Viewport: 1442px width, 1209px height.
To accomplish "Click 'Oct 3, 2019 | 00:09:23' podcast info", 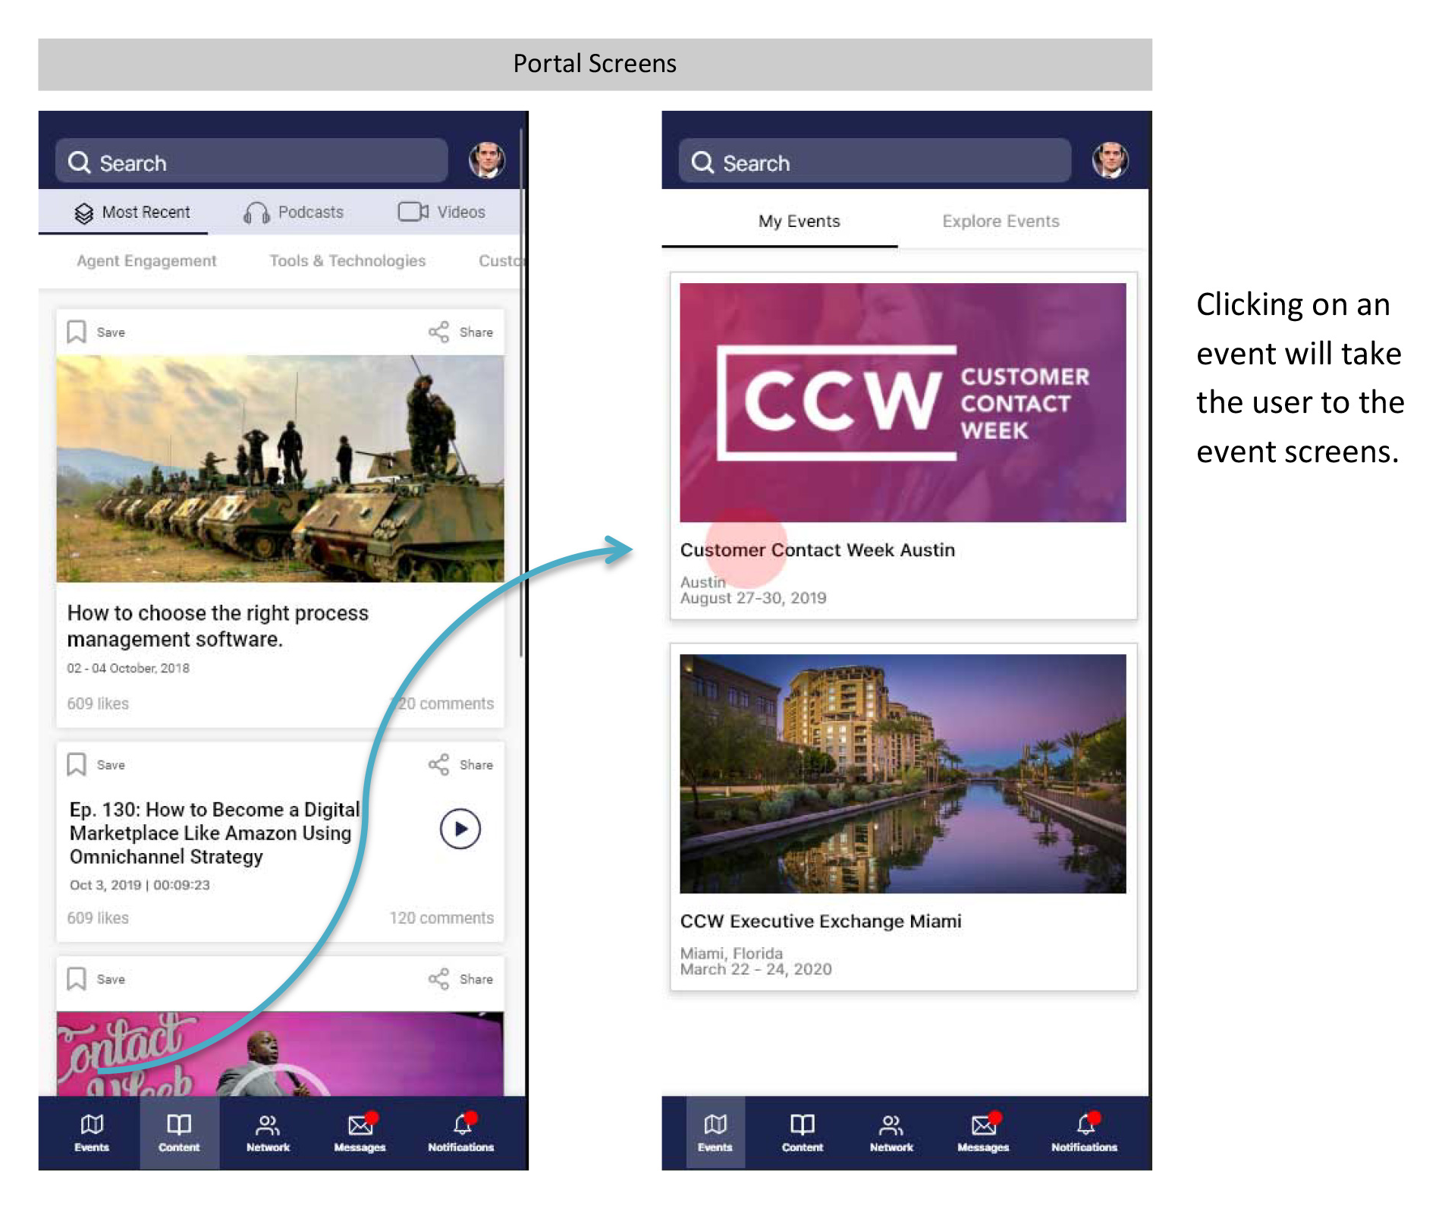I will coord(140,885).
